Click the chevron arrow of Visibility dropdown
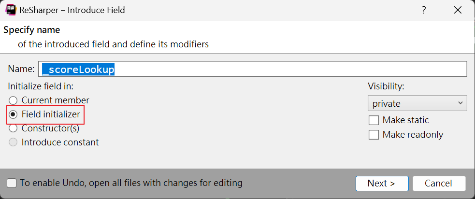This screenshot has width=475, height=199. [461, 103]
